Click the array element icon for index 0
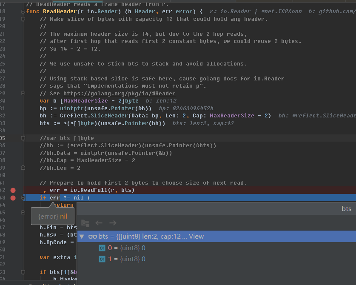Image resolution: width=356 pixels, height=285 pixels. pos(102,247)
